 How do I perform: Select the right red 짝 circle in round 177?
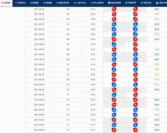point(135,95)
